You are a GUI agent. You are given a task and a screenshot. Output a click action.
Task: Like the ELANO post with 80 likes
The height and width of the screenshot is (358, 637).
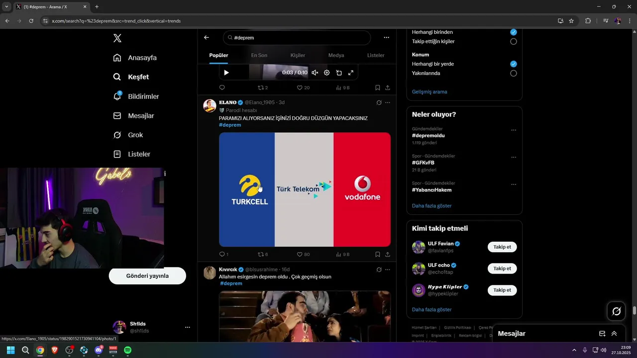point(303,254)
